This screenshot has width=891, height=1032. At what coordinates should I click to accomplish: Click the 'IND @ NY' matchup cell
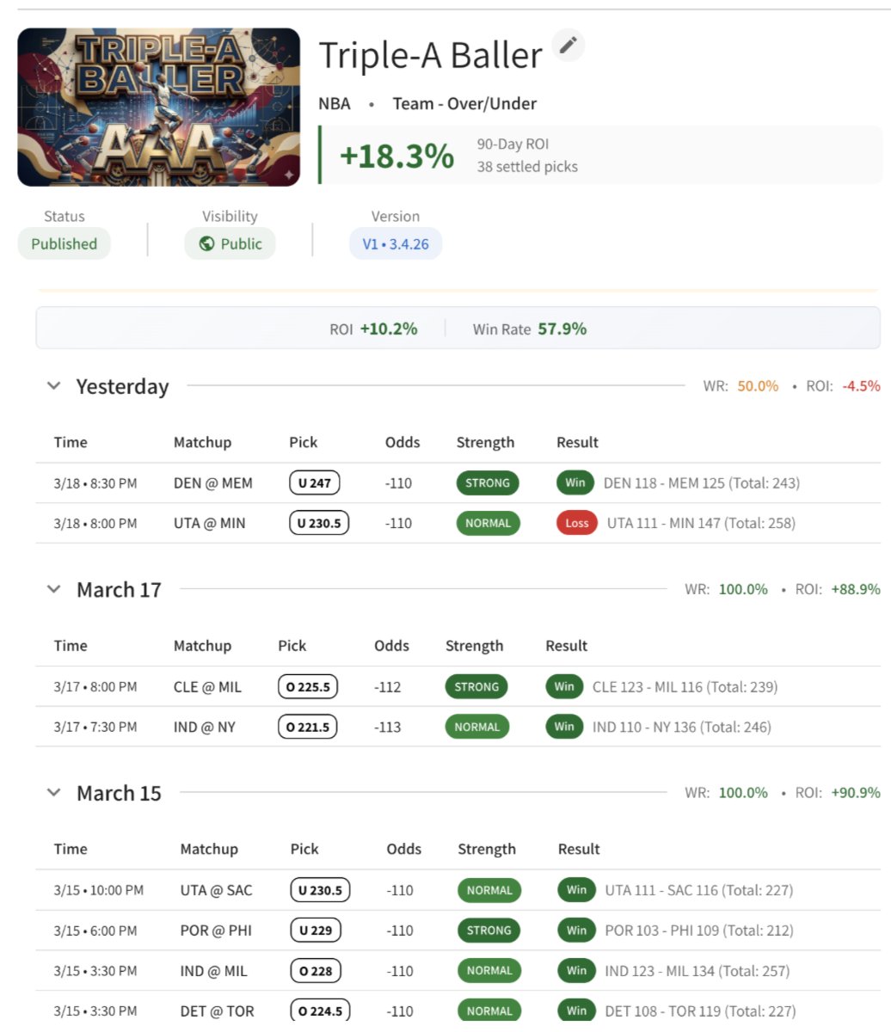point(204,727)
